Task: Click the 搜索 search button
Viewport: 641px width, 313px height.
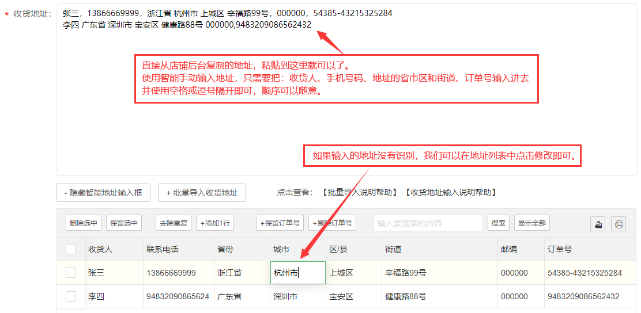Action: coord(499,223)
